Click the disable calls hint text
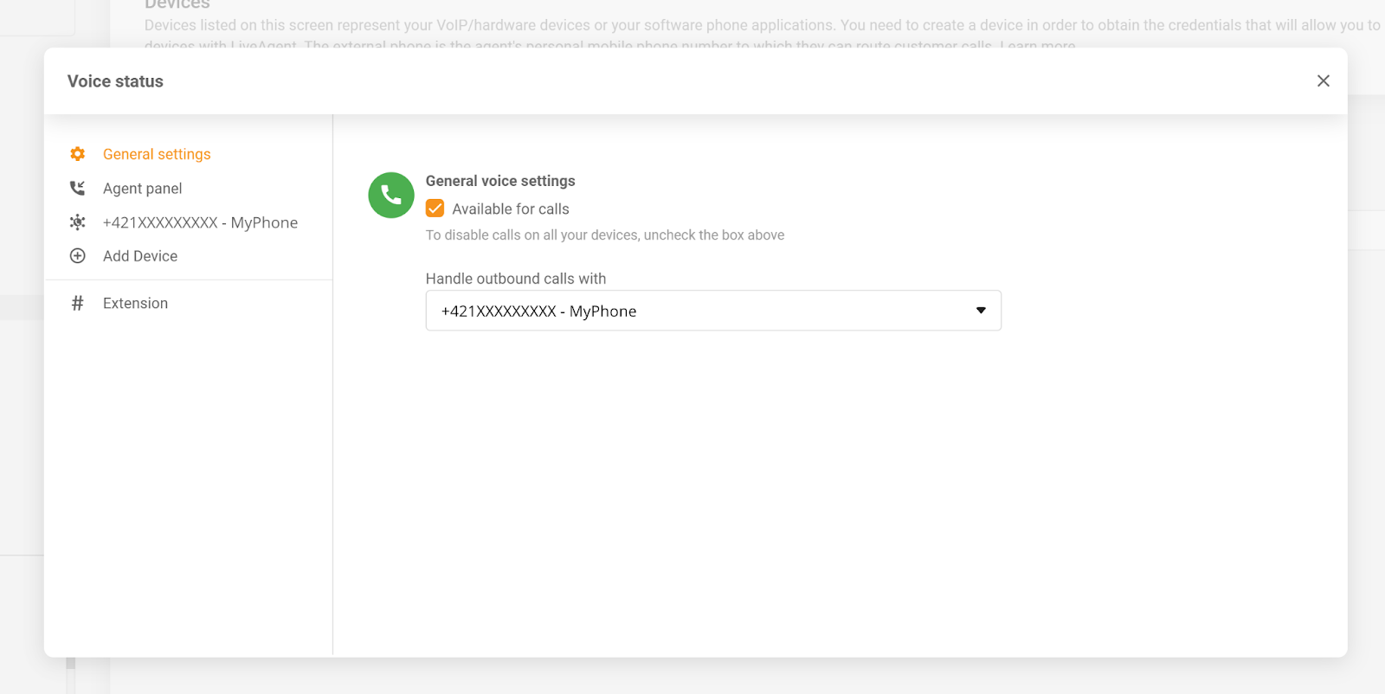 coord(605,235)
